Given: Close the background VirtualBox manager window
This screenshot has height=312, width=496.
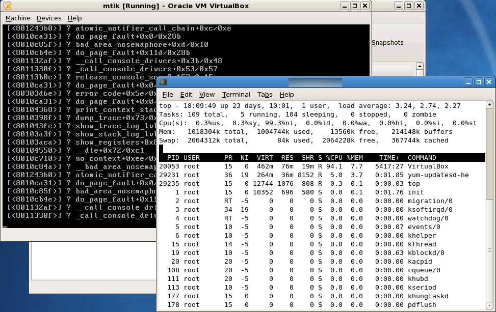Looking at the screenshot, I should pos(419,6).
